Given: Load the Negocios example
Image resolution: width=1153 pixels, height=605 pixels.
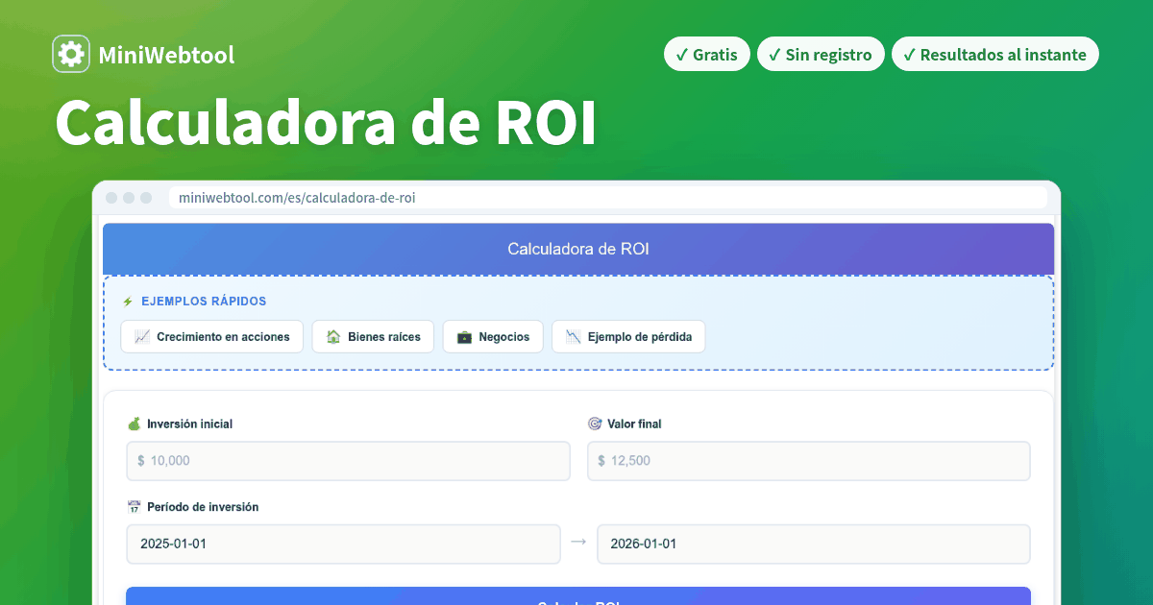Looking at the screenshot, I should point(493,337).
